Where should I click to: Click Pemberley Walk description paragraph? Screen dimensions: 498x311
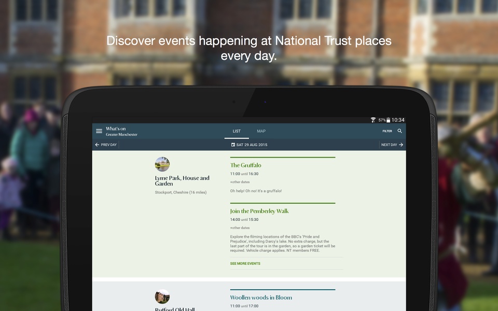tap(283, 244)
